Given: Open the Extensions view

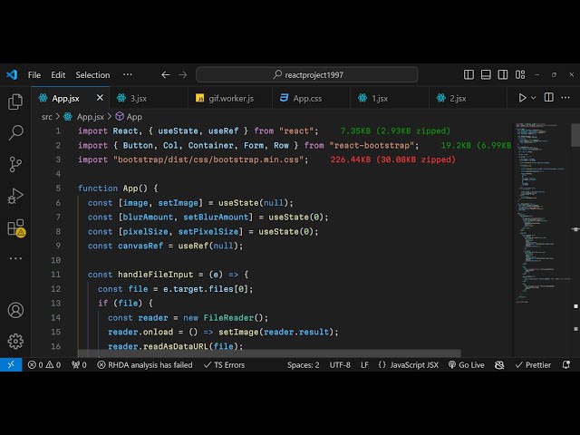Looking at the screenshot, I should pyautogui.click(x=15, y=227).
